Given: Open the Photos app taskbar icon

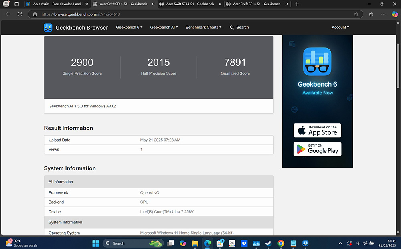Looking at the screenshot, I should 256,243.
